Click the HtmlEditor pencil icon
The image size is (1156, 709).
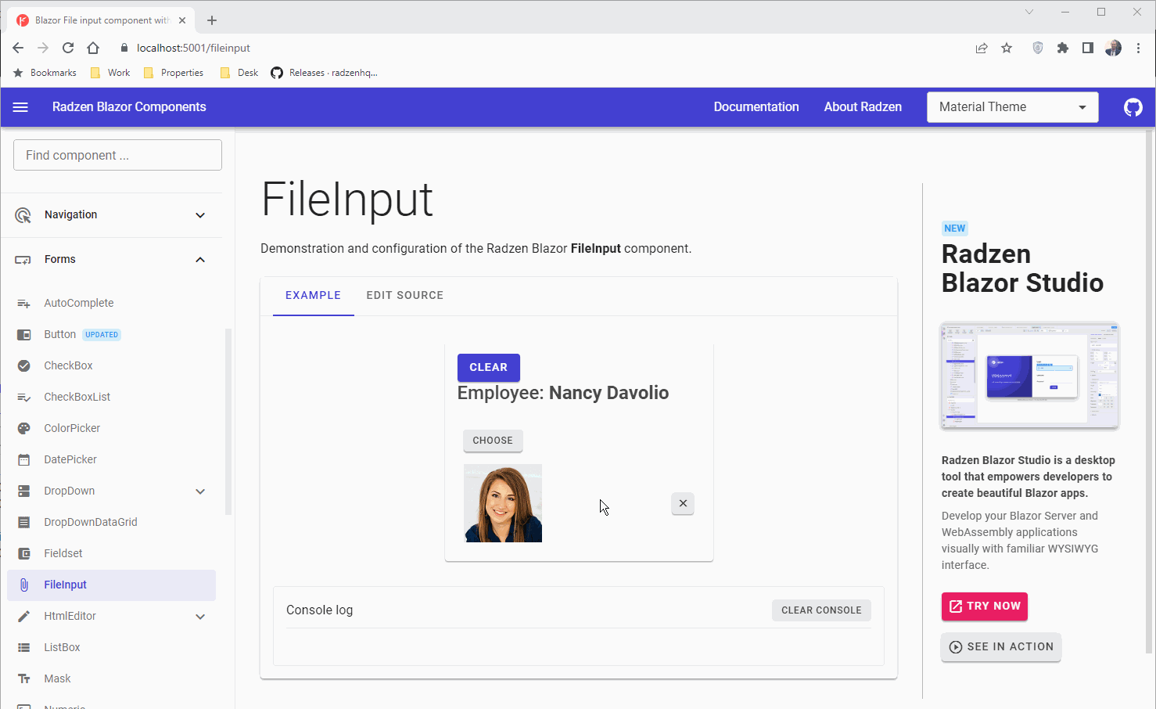coord(24,616)
